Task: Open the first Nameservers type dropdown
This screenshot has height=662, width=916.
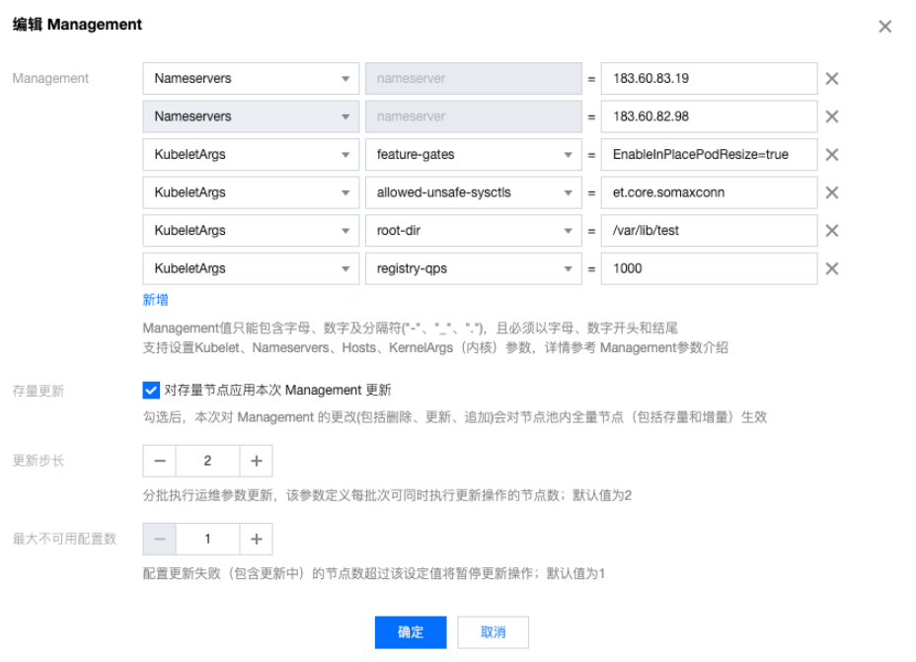Action: [x=251, y=78]
